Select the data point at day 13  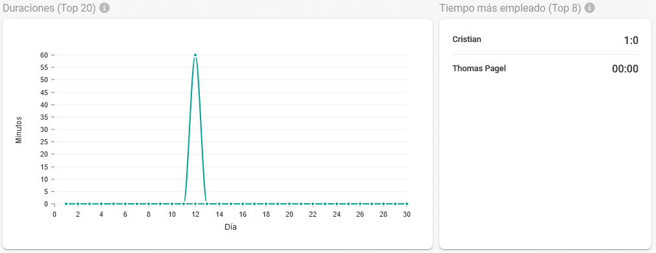[207, 204]
